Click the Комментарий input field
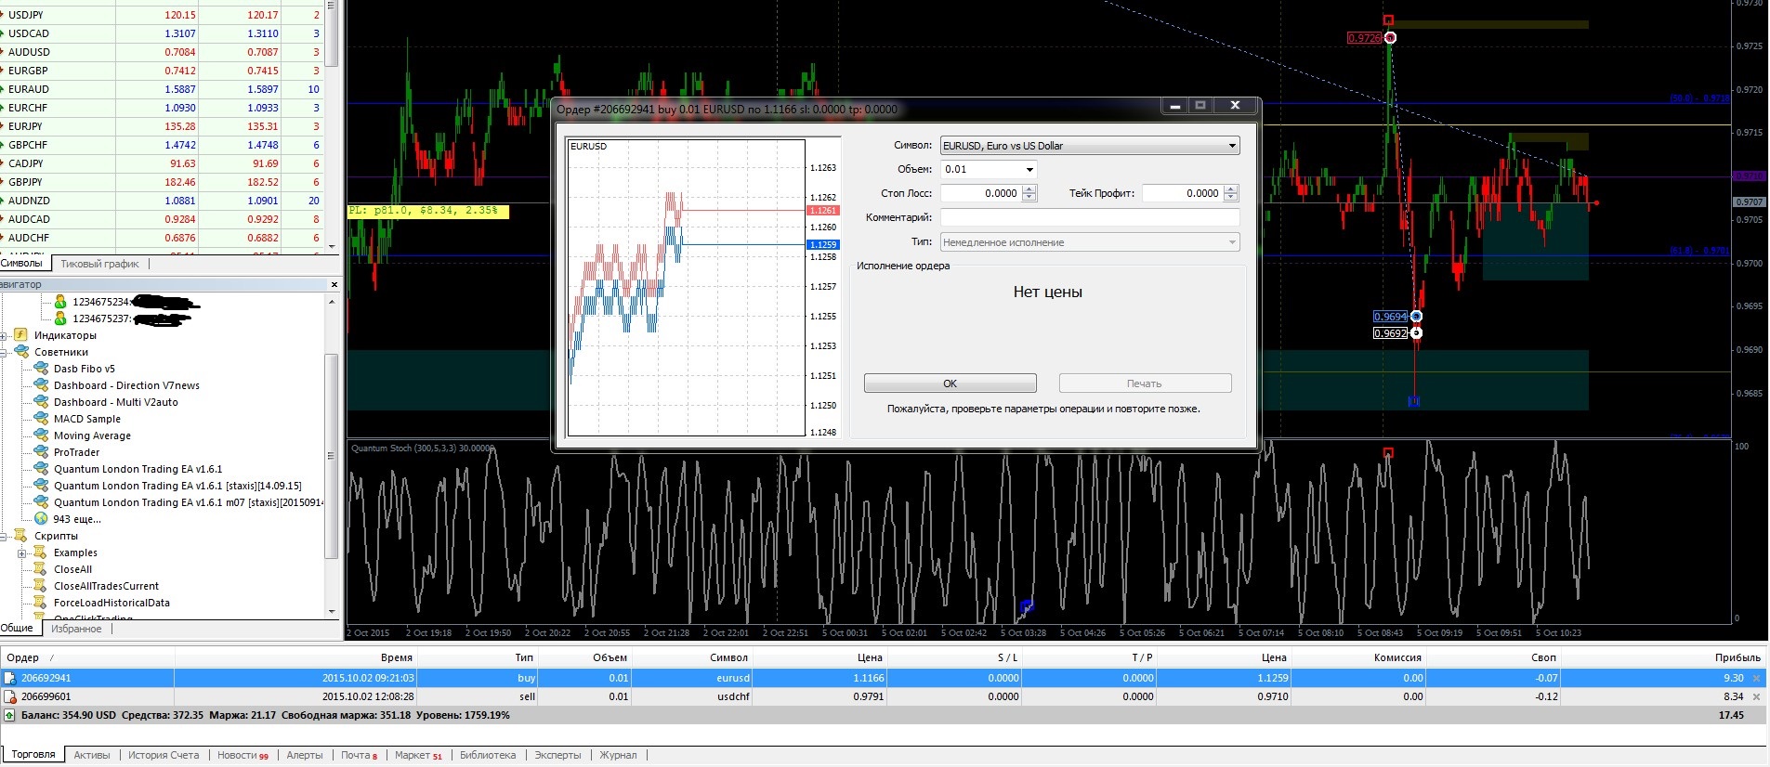 point(1090,217)
